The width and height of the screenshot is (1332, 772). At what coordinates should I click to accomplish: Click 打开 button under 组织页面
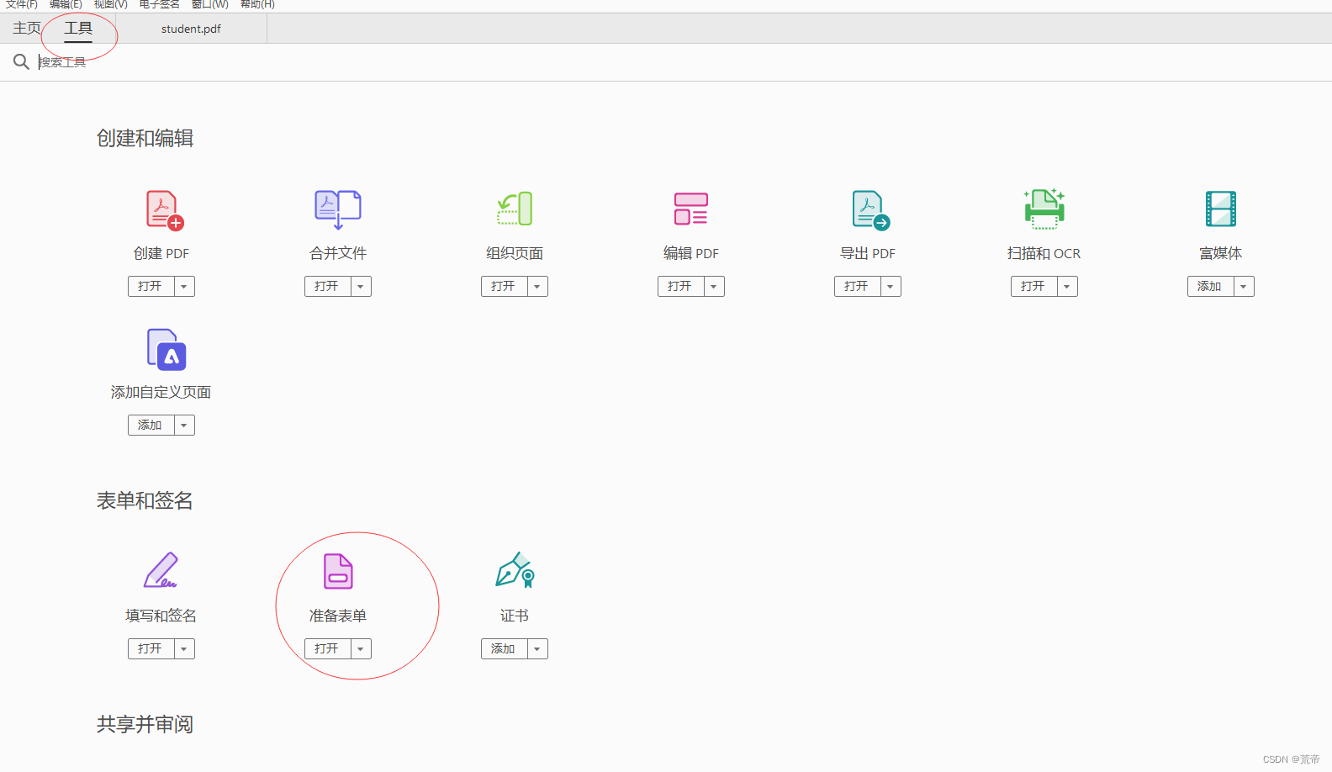point(505,287)
